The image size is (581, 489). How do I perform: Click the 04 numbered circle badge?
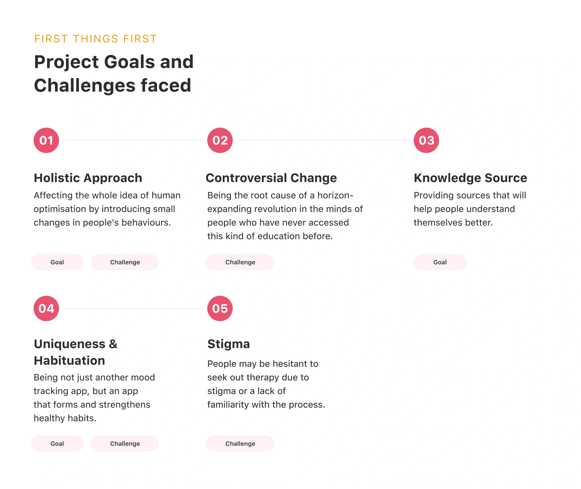(x=46, y=308)
